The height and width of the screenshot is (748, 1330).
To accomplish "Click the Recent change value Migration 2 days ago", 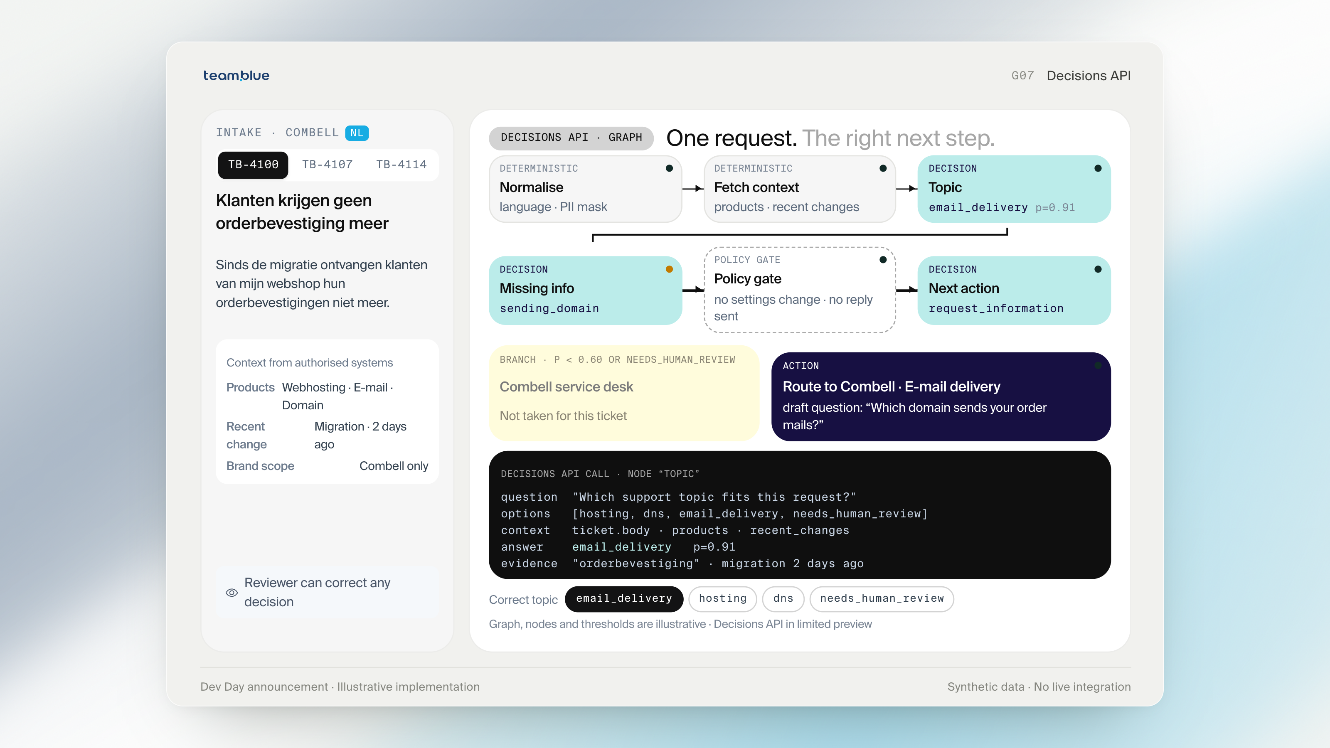I will (x=360, y=435).
